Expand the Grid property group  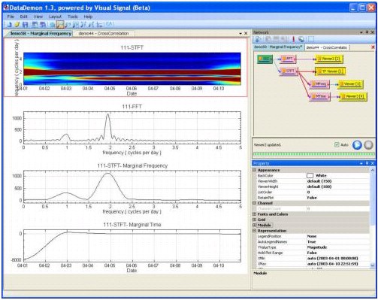coord(254,220)
